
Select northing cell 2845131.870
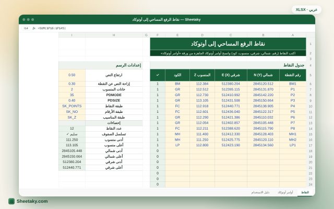point(263,89)
